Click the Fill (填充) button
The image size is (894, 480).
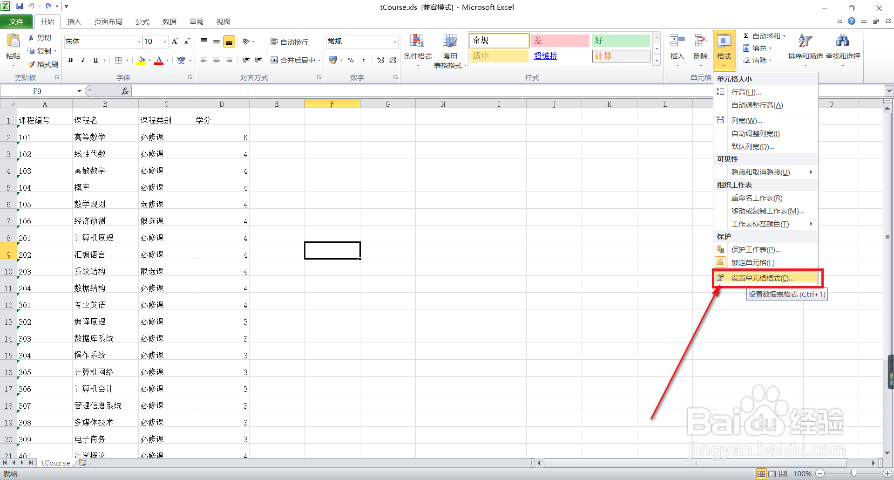[758, 48]
